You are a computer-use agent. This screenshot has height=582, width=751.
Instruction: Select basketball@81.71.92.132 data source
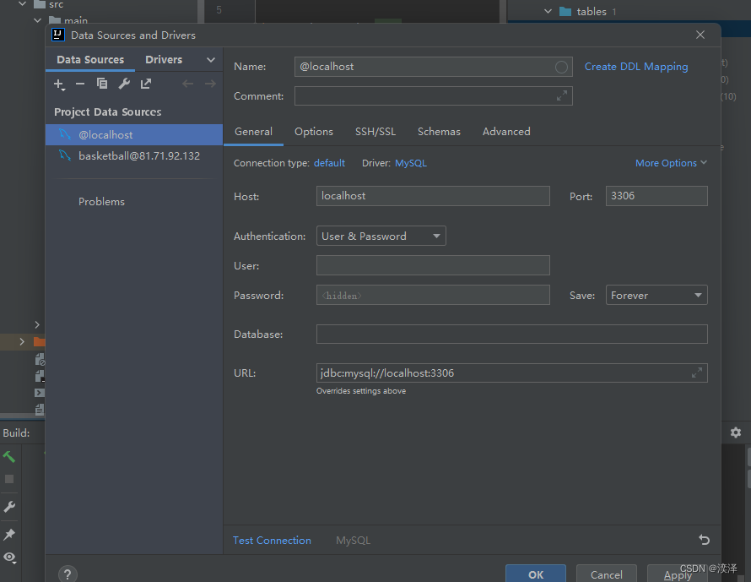tap(139, 155)
